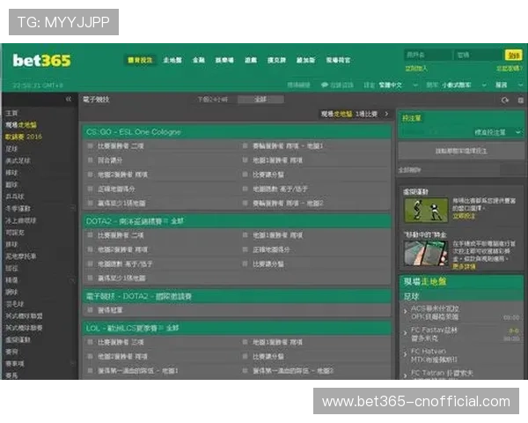The height and width of the screenshot is (423, 528).
Task: Click the arrow beside FC Hatvan match
Action: click(x=405, y=355)
